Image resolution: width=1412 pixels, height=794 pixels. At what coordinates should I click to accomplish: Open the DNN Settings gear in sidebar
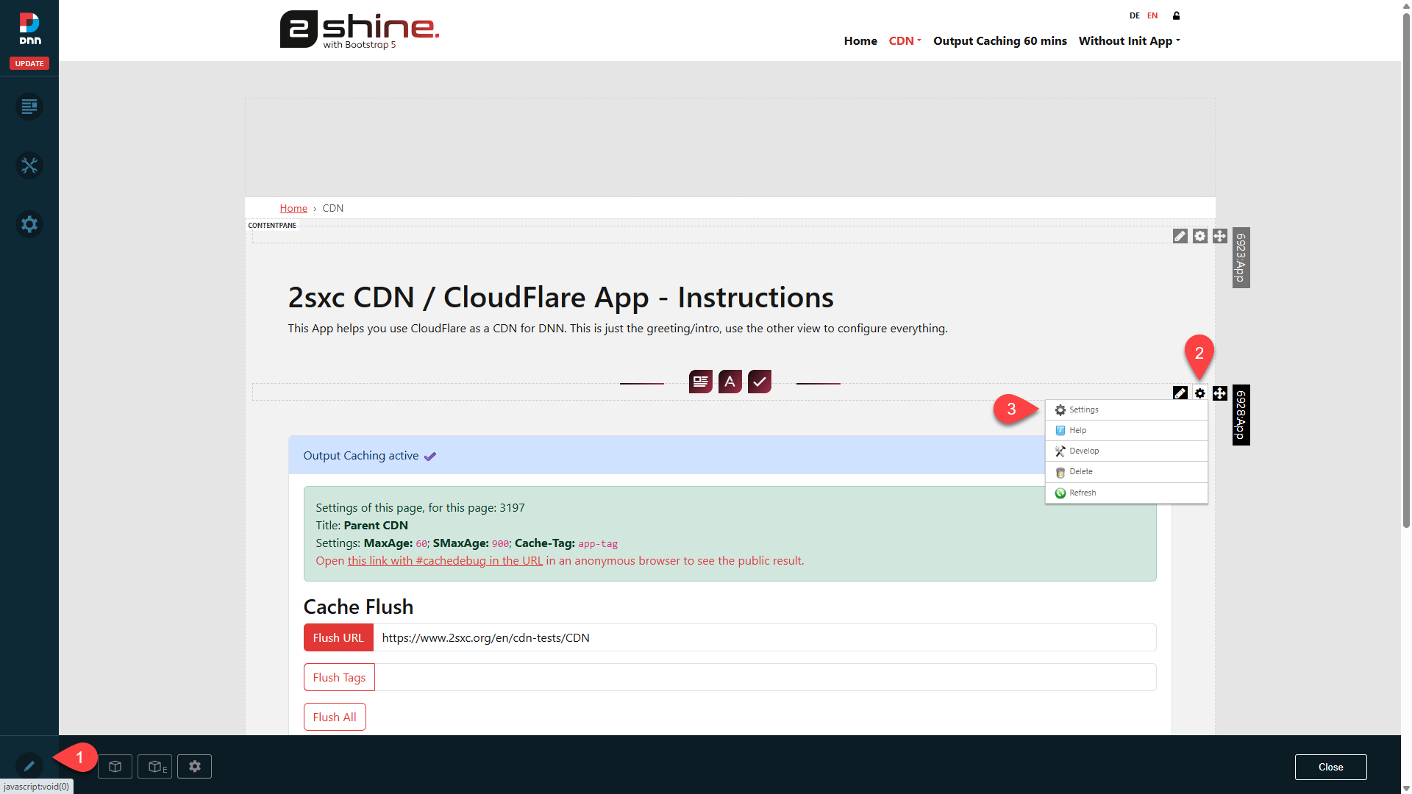[29, 224]
